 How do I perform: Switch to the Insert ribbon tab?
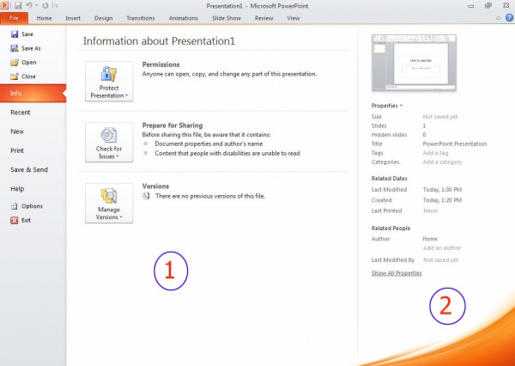(73, 18)
